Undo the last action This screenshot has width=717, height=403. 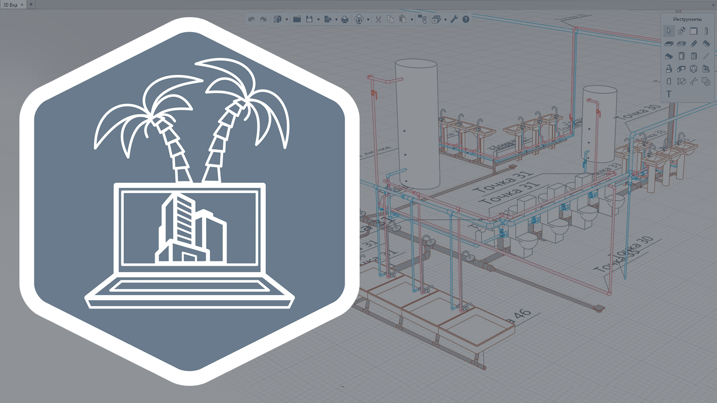click(x=251, y=19)
